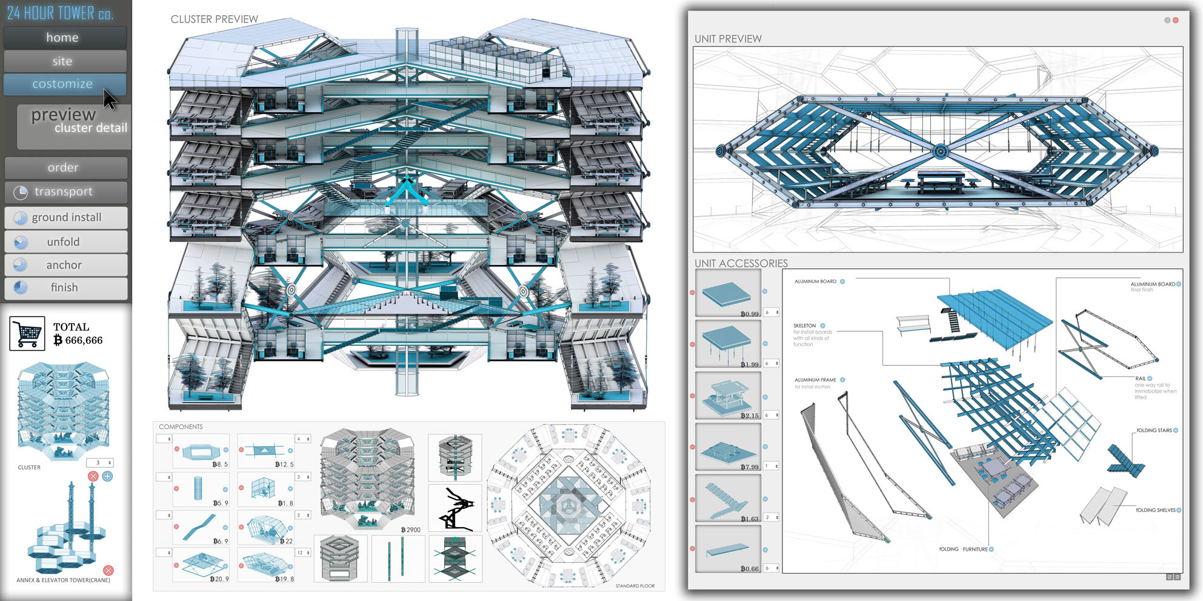Add the ฿1.63 folding stairs accessory
Viewport: 1203px width, 601px height.
click(765, 499)
